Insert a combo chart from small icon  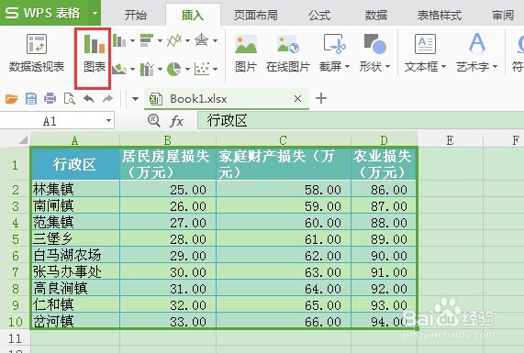(147, 69)
